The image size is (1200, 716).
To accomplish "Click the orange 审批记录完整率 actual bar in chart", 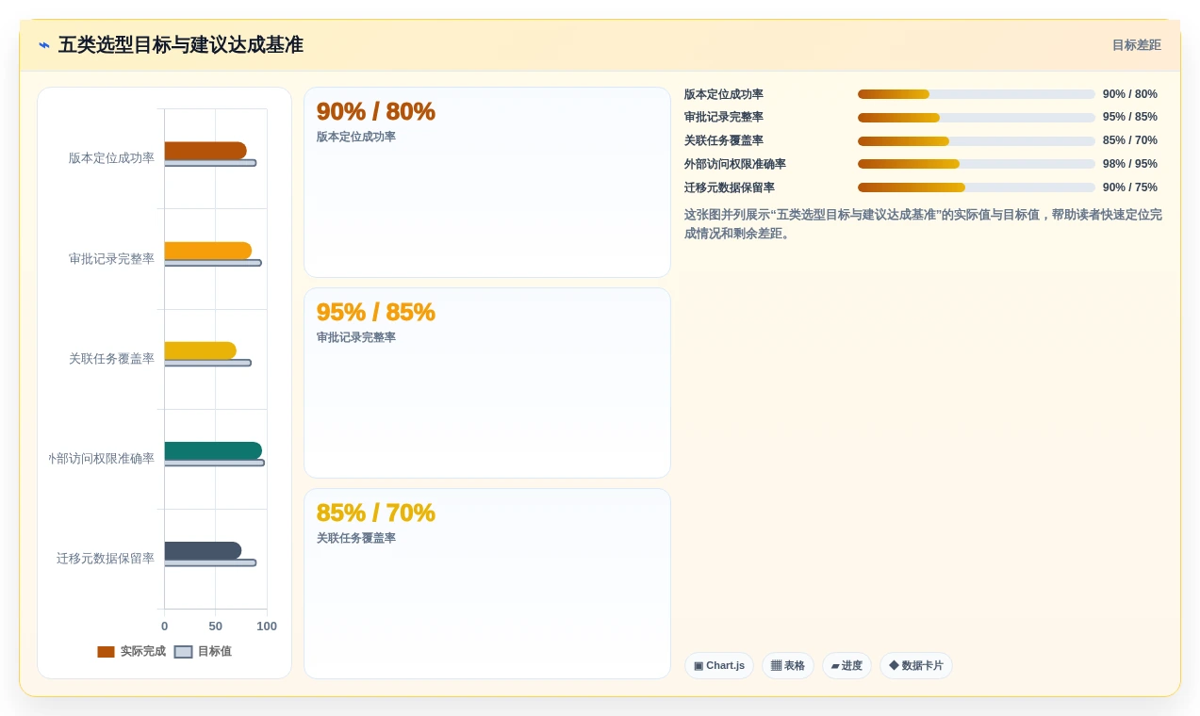I will click(x=208, y=251).
